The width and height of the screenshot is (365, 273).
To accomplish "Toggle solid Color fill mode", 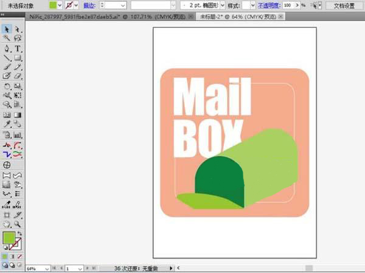I will click(x=5, y=257).
